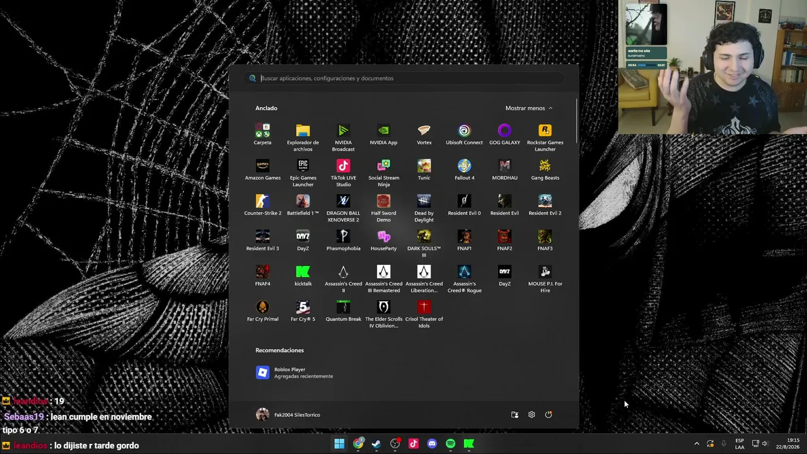The height and width of the screenshot is (454, 807).
Task: Focus the Buscar aplicaciones search field
Action: coord(404,78)
